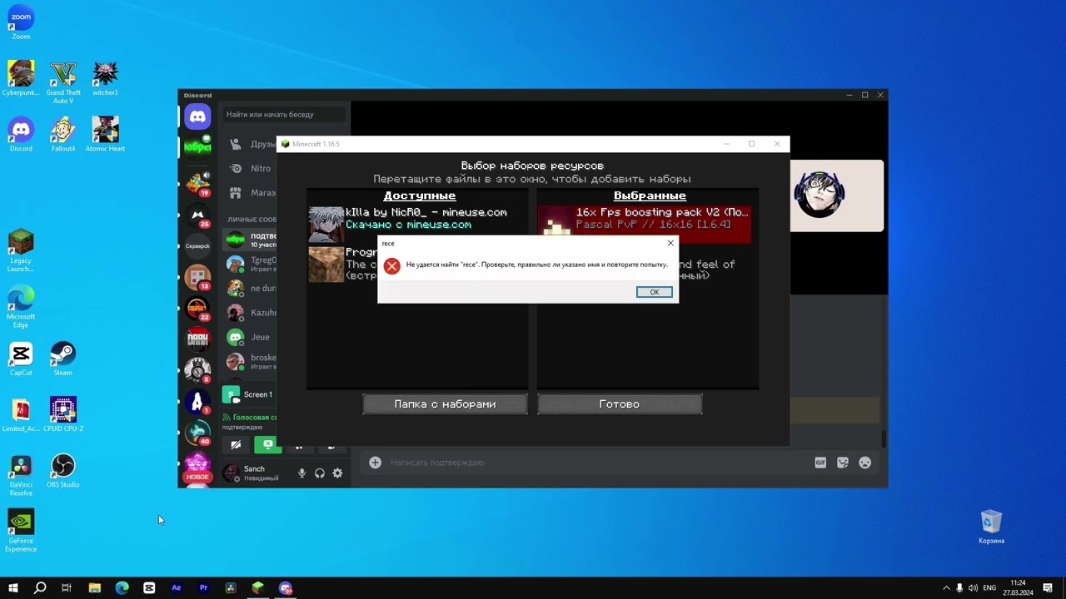
Task: Open CapCut from the taskbar
Action: pyautogui.click(x=149, y=588)
